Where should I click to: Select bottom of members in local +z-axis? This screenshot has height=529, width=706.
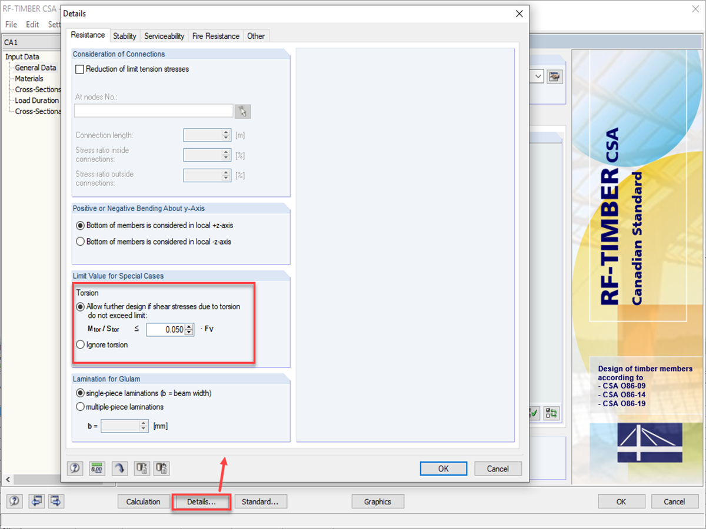point(81,225)
